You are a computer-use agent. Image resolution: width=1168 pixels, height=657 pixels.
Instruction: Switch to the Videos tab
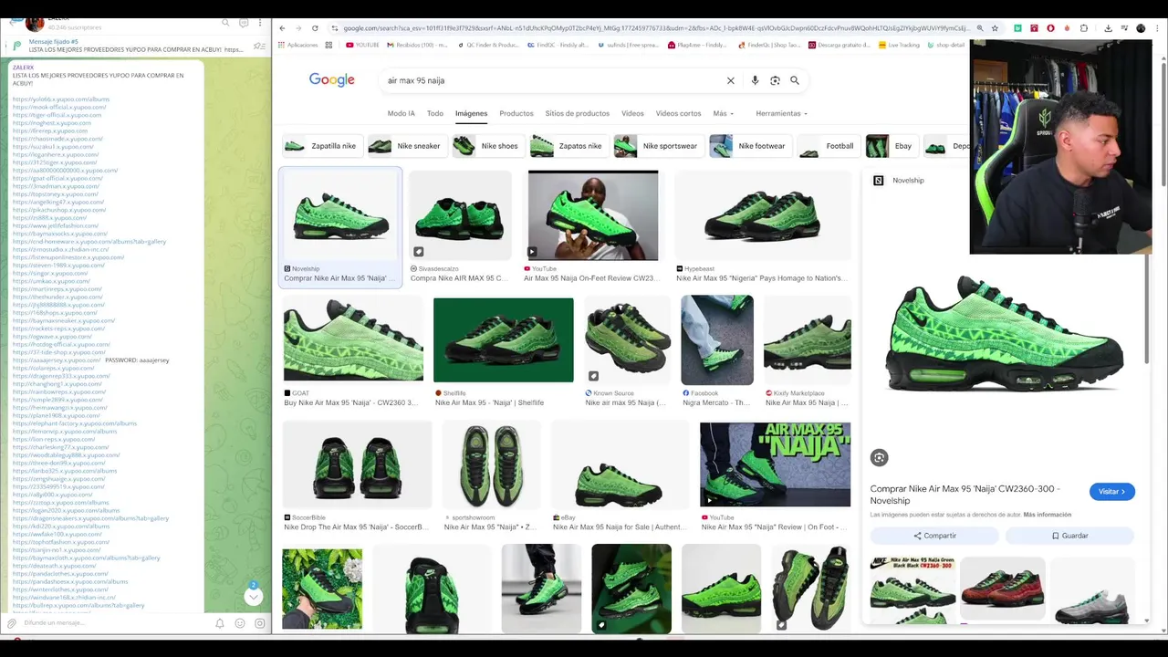[632, 113]
